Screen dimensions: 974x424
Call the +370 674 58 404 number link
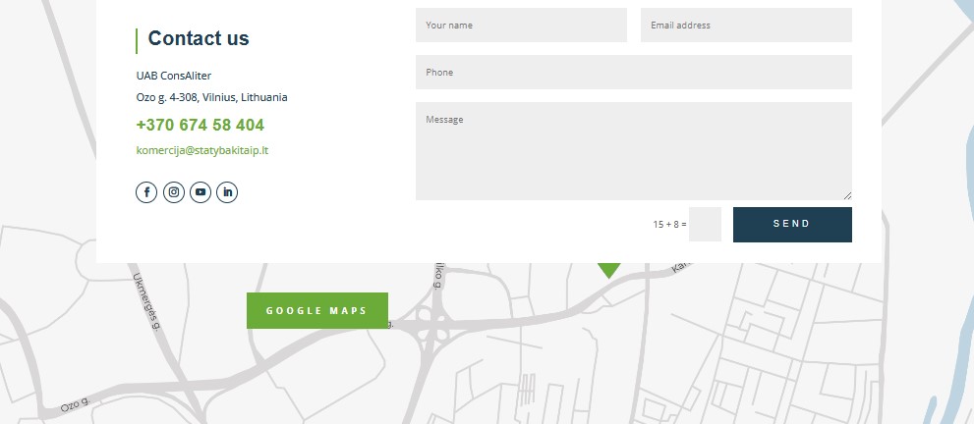pyautogui.click(x=201, y=126)
